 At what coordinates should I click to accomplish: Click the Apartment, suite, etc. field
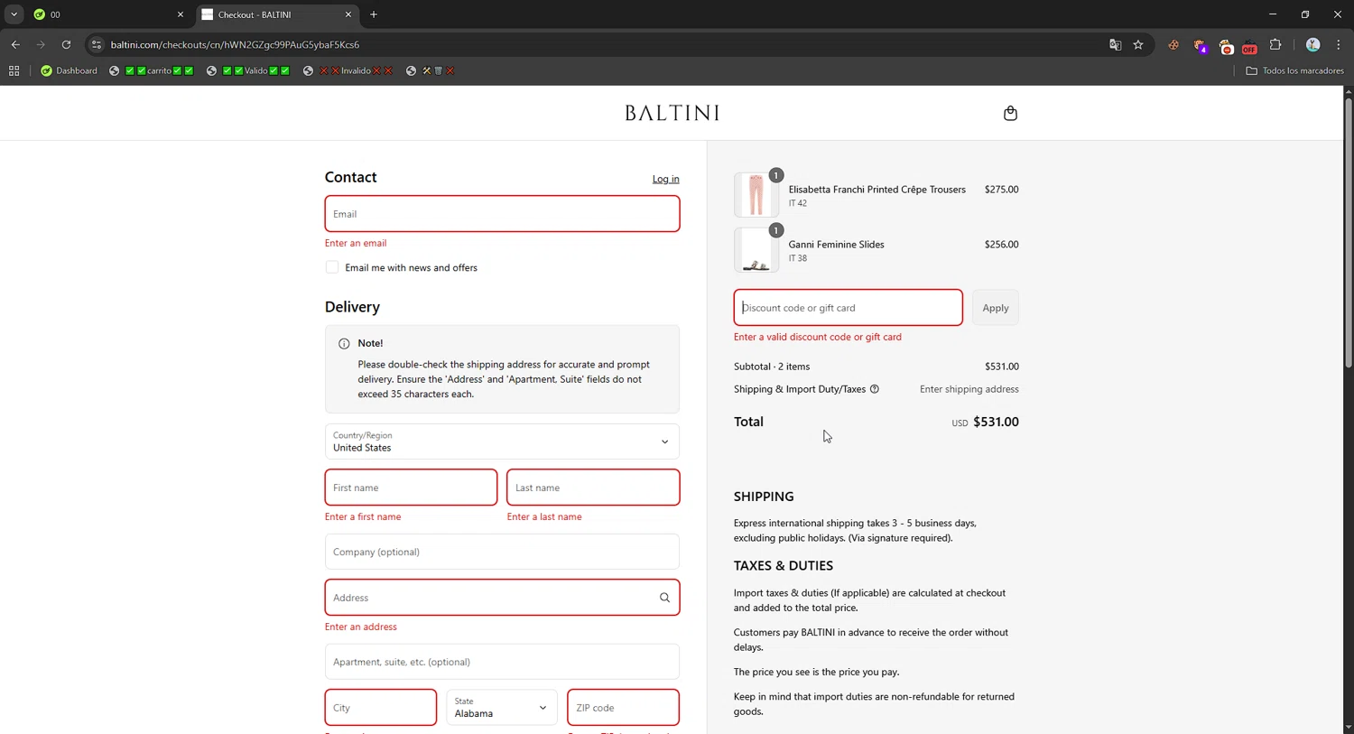point(502,662)
